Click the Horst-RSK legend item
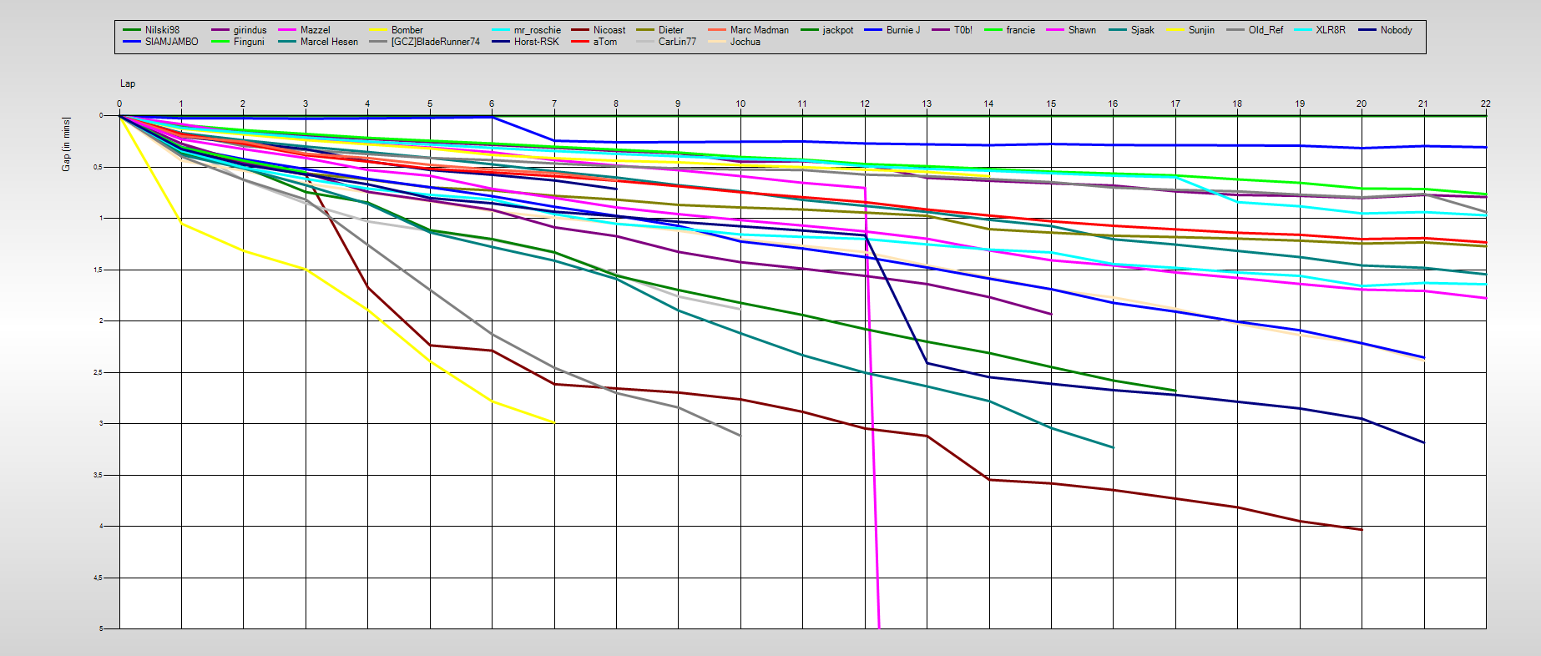Screen dimensions: 1541x656 536,42
